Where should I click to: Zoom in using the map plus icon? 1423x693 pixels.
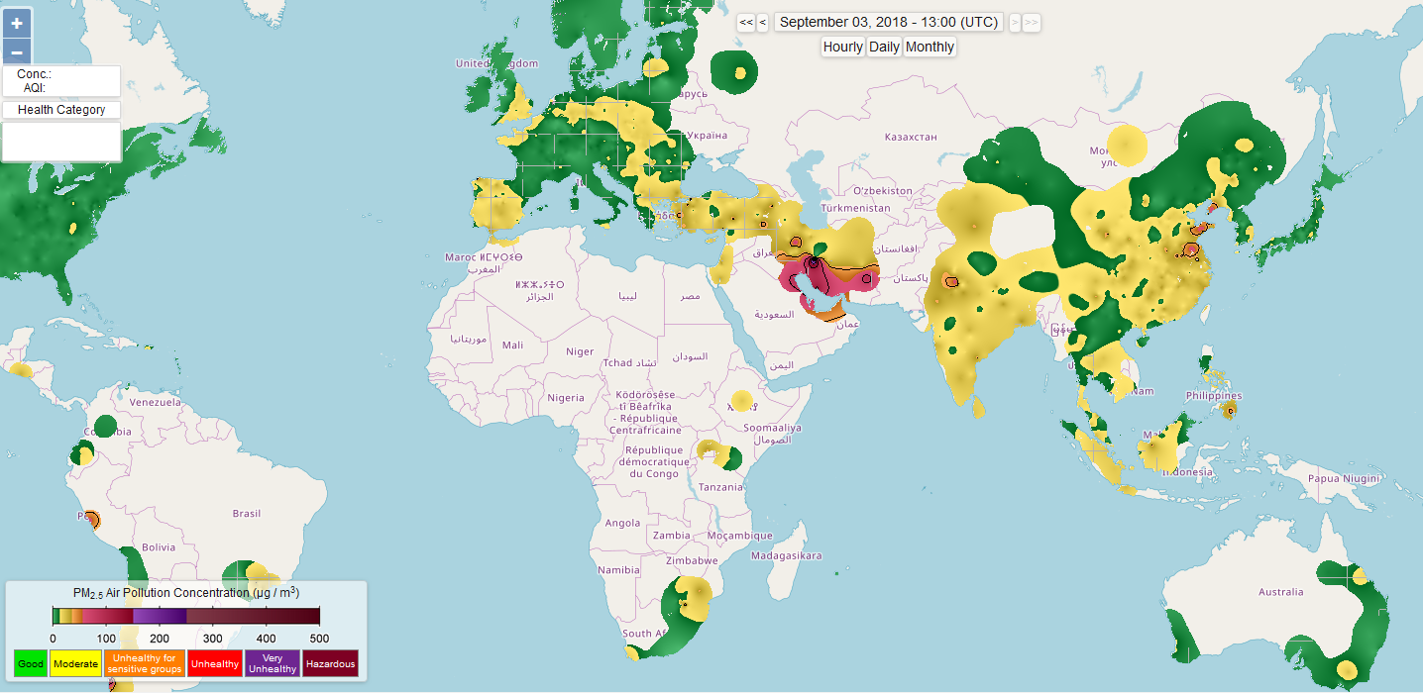click(16, 22)
